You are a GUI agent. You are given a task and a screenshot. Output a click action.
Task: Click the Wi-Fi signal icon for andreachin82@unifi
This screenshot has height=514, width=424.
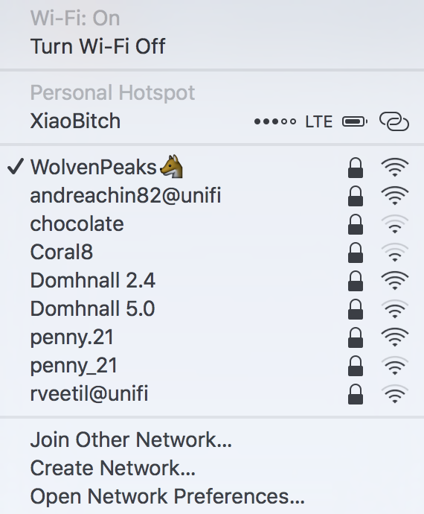coord(395,196)
